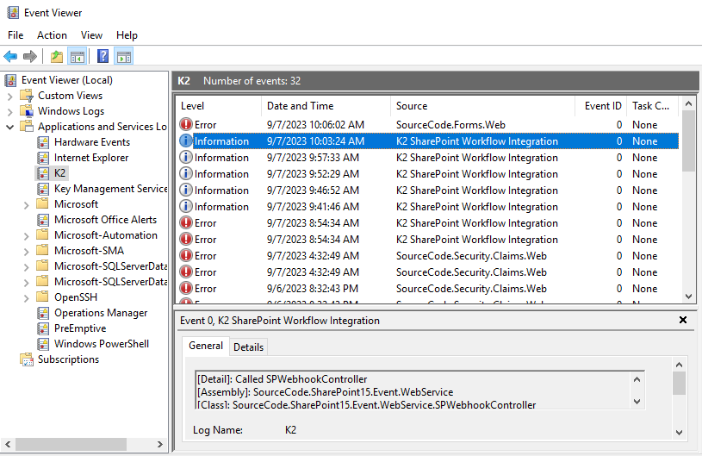Image resolution: width=702 pixels, height=456 pixels.
Task: Select the 9:52:29 AM Information event row
Action: [x=428, y=174]
